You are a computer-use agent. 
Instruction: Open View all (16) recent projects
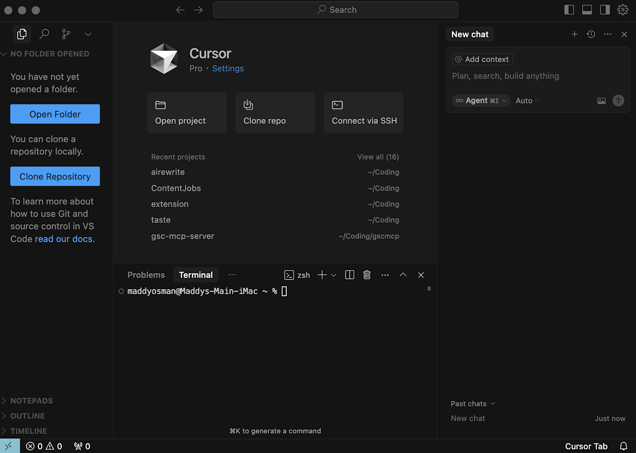(x=378, y=157)
